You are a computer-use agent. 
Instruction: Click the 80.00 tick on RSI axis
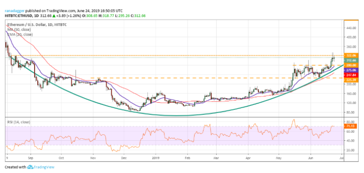coord(351,122)
